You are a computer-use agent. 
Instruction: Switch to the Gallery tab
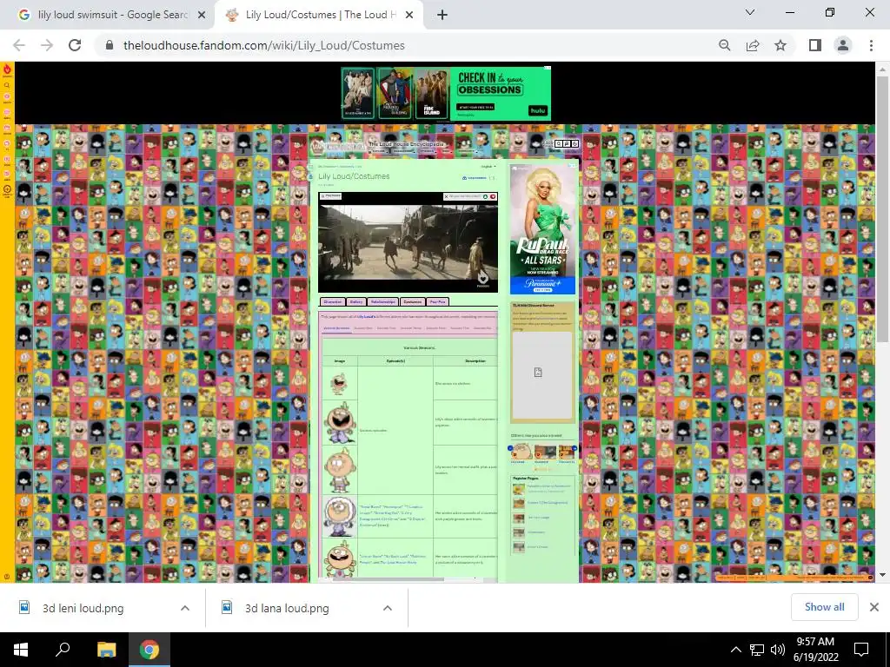pos(355,301)
